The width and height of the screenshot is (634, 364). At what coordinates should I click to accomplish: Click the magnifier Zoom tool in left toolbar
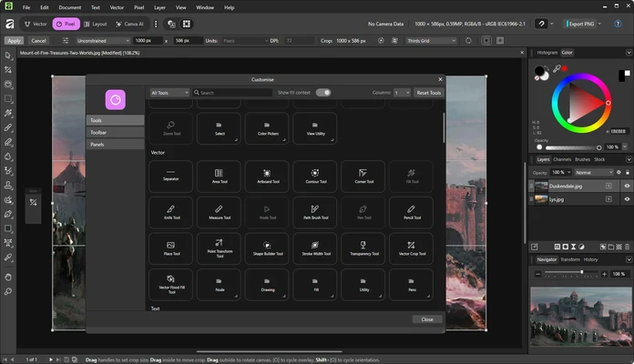pos(8,291)
